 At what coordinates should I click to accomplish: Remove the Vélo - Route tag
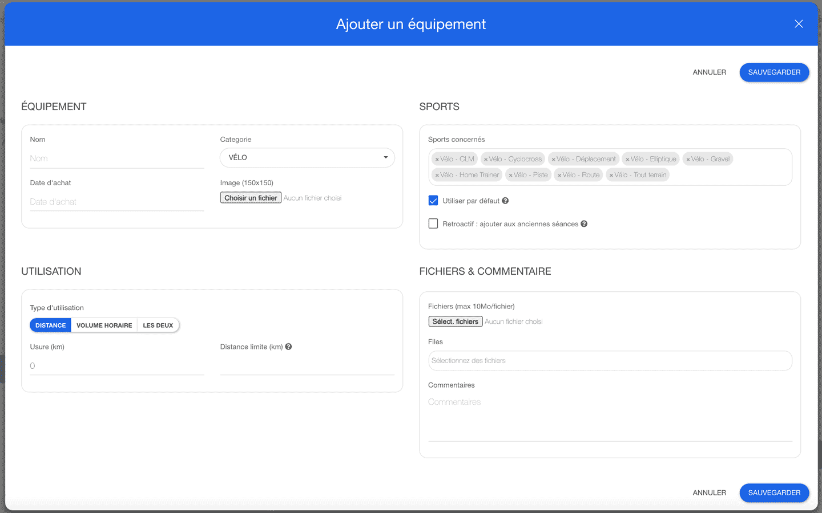[559, 176]
